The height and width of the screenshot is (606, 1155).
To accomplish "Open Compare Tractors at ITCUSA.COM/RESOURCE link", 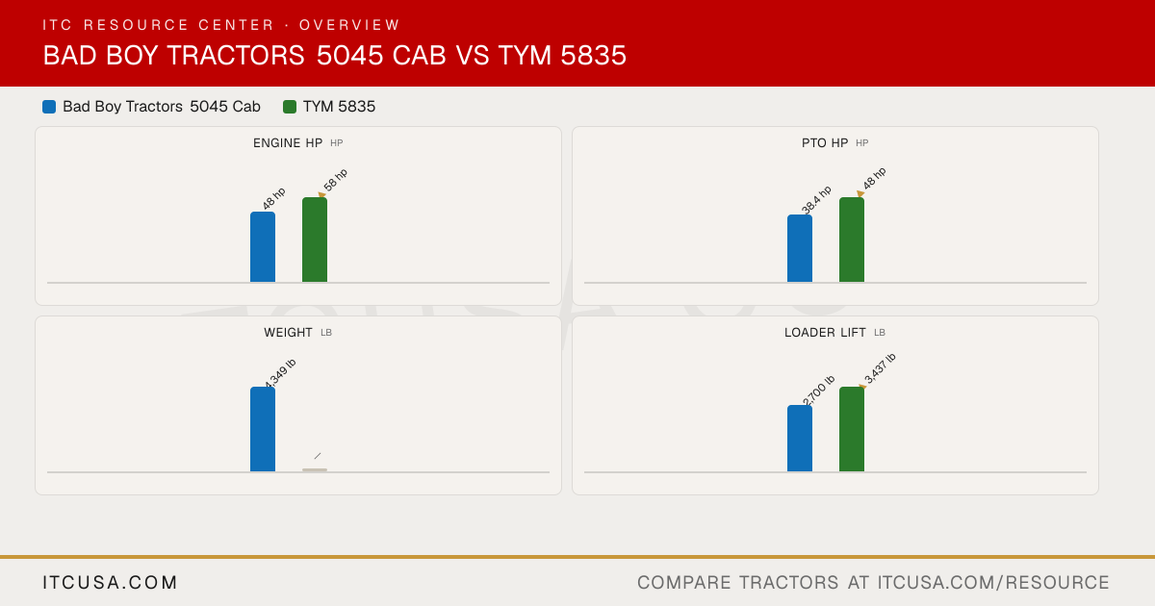I will [x=873, y=583].
